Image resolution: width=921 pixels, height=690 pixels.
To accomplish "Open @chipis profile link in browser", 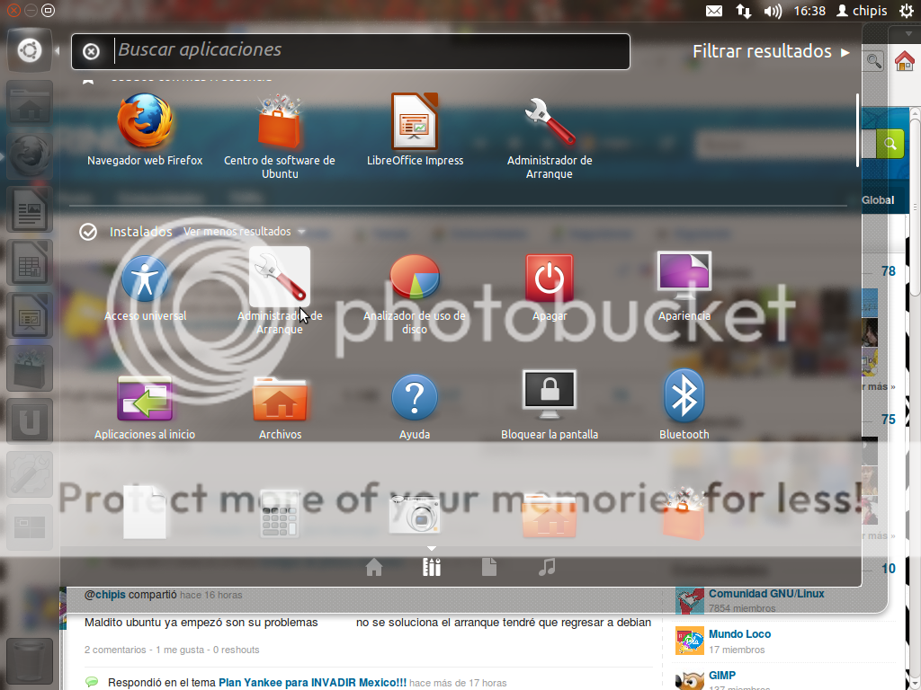I will [x=104, y=595].
